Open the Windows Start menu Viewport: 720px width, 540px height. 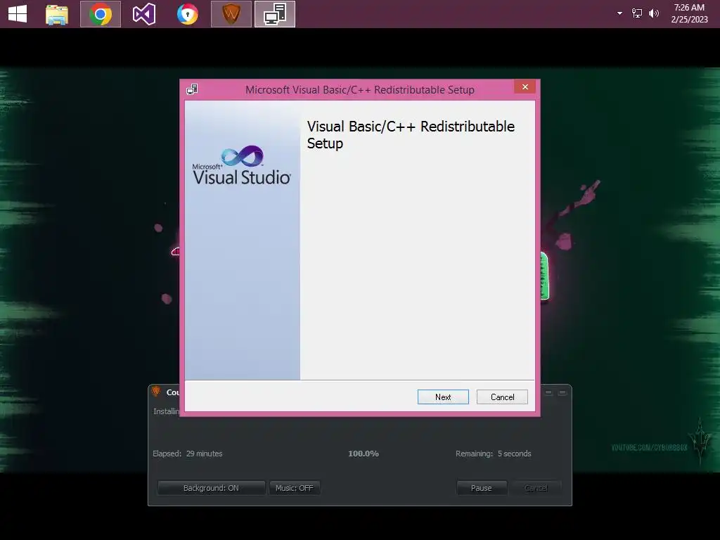18,14
